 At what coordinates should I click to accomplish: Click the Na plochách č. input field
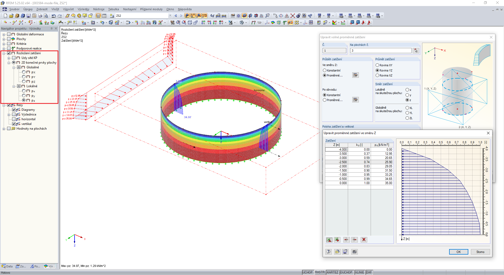pyautogui.click(x=381, y=51)
